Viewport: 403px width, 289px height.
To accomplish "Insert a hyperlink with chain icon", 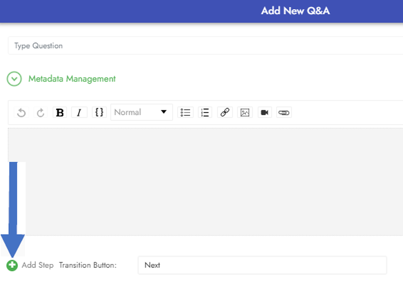I will (x=225, y=112).
